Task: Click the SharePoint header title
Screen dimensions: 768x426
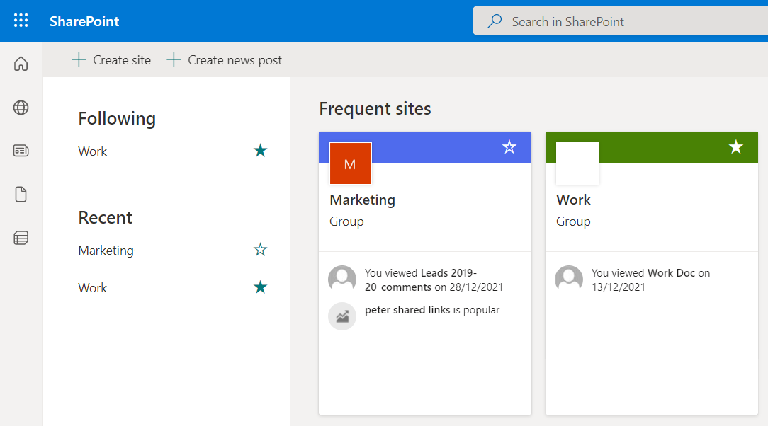Action: 84,21
